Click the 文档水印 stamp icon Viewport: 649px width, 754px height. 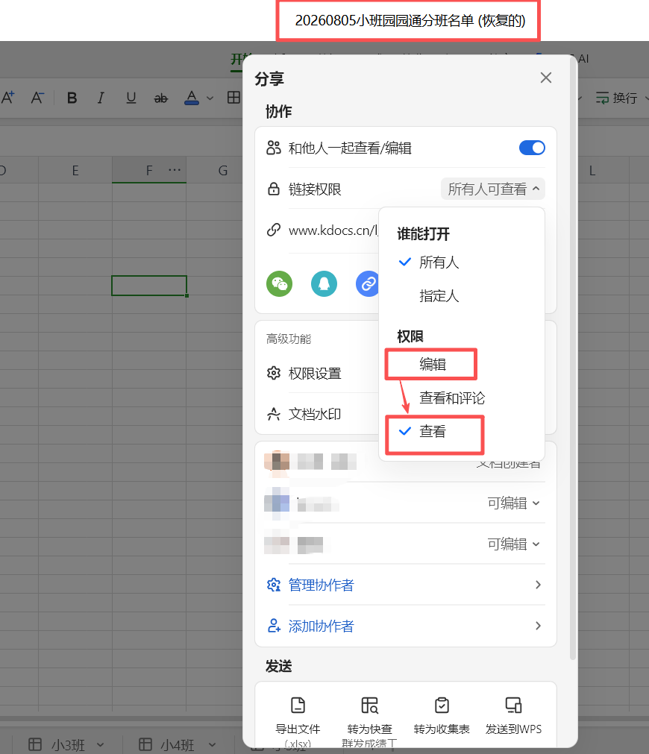(274, 414)
